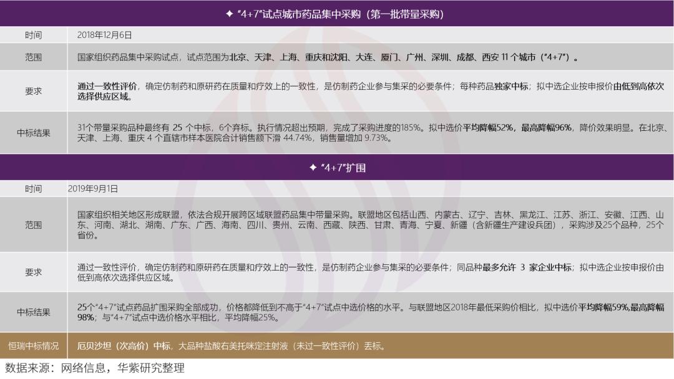Click the diamond icon before "4+7"试点城市药品集中采购
The width and height of the screenshot is (674, 379).
pos(230,14)
